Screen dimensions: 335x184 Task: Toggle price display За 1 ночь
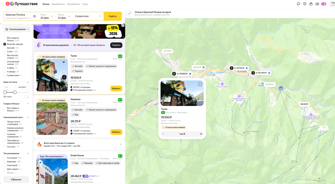[26, 97]
